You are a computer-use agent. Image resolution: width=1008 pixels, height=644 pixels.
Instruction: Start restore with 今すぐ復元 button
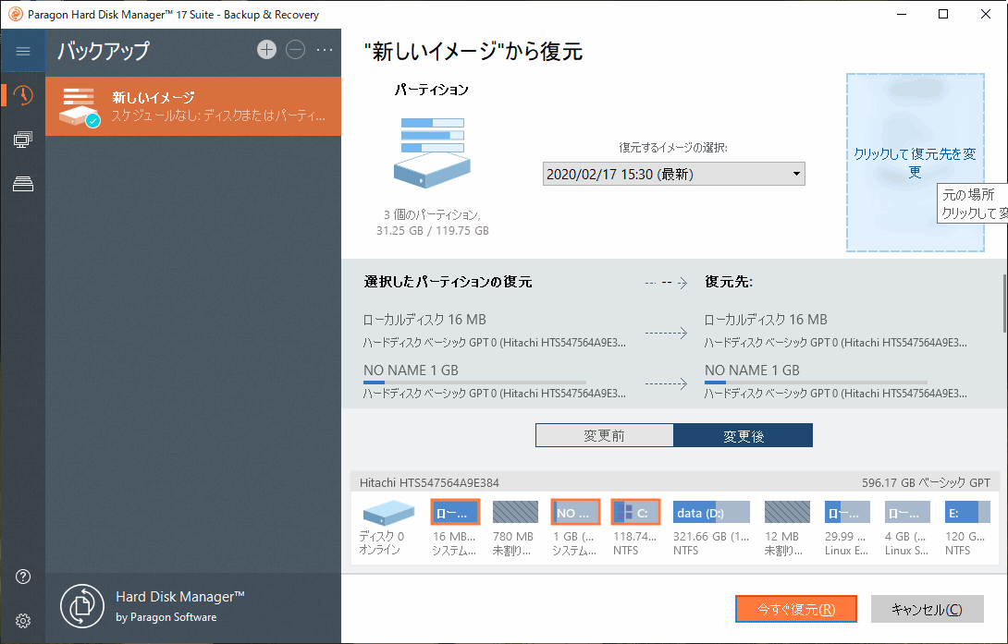coord(795,609)
